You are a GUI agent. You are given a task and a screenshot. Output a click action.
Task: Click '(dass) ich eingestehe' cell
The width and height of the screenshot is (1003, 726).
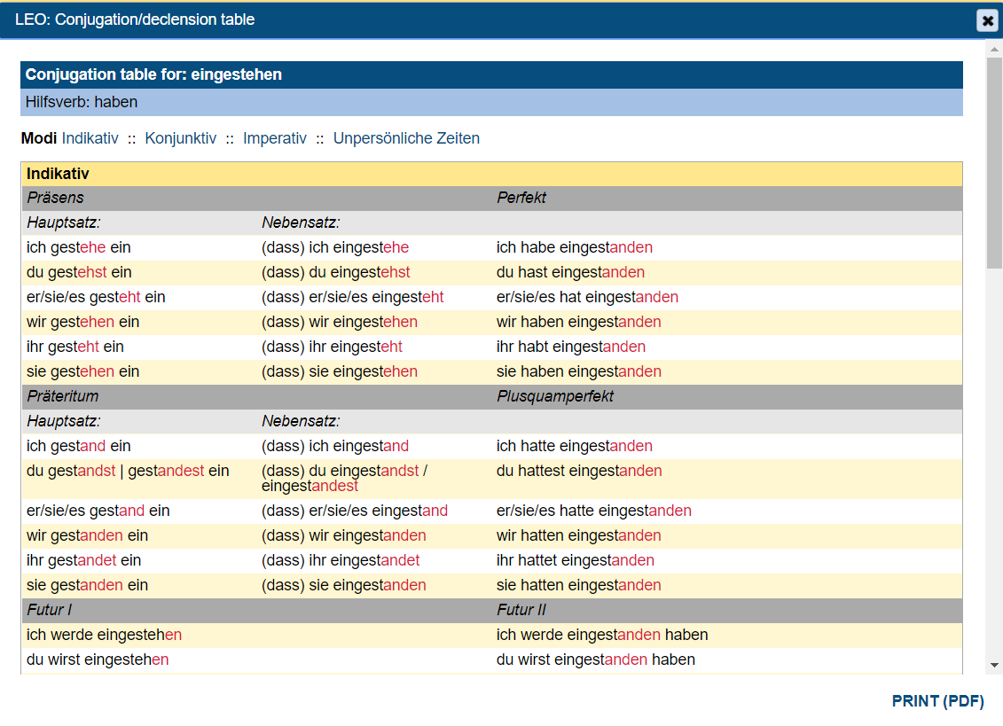(x=335, y=247)
